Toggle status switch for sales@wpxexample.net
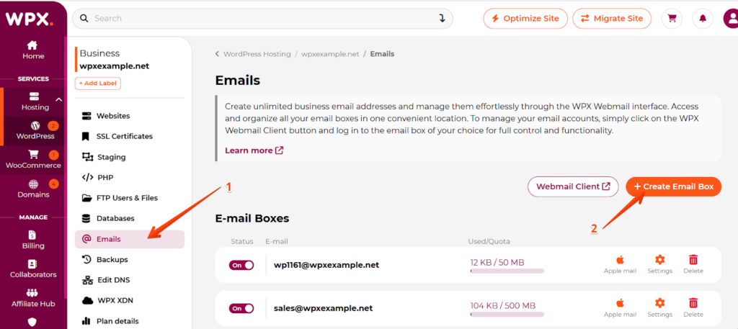The width and height of the screenshot is (738, 329). [x=241, y=308]
